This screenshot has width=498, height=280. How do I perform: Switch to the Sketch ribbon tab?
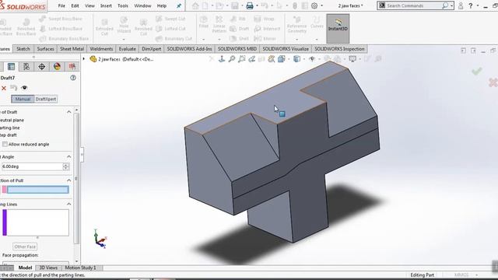pos(23,49)
